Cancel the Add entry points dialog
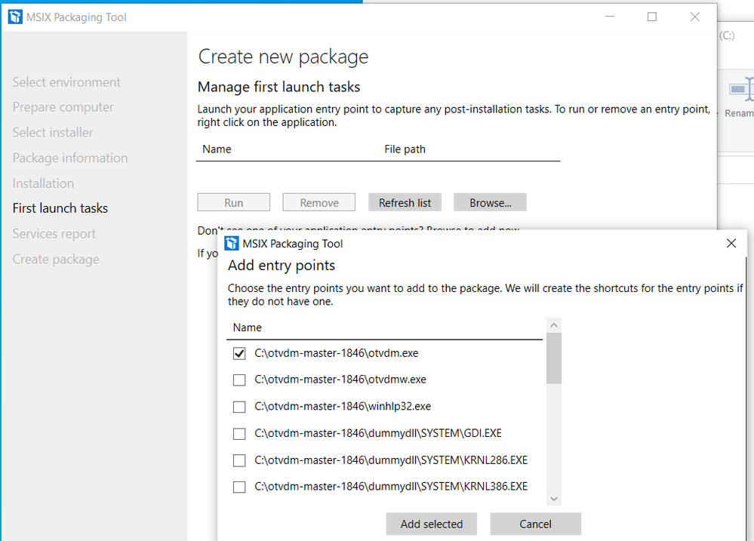 (x=535, y=524)
